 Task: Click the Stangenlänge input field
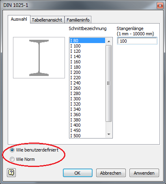137,41
